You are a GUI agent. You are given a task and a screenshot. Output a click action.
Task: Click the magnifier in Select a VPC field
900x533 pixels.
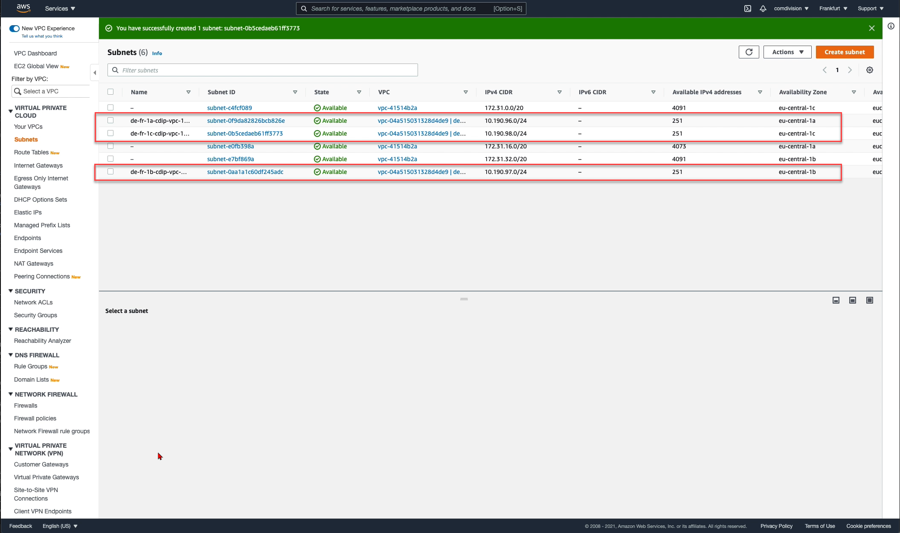click(x=17, y=91)
